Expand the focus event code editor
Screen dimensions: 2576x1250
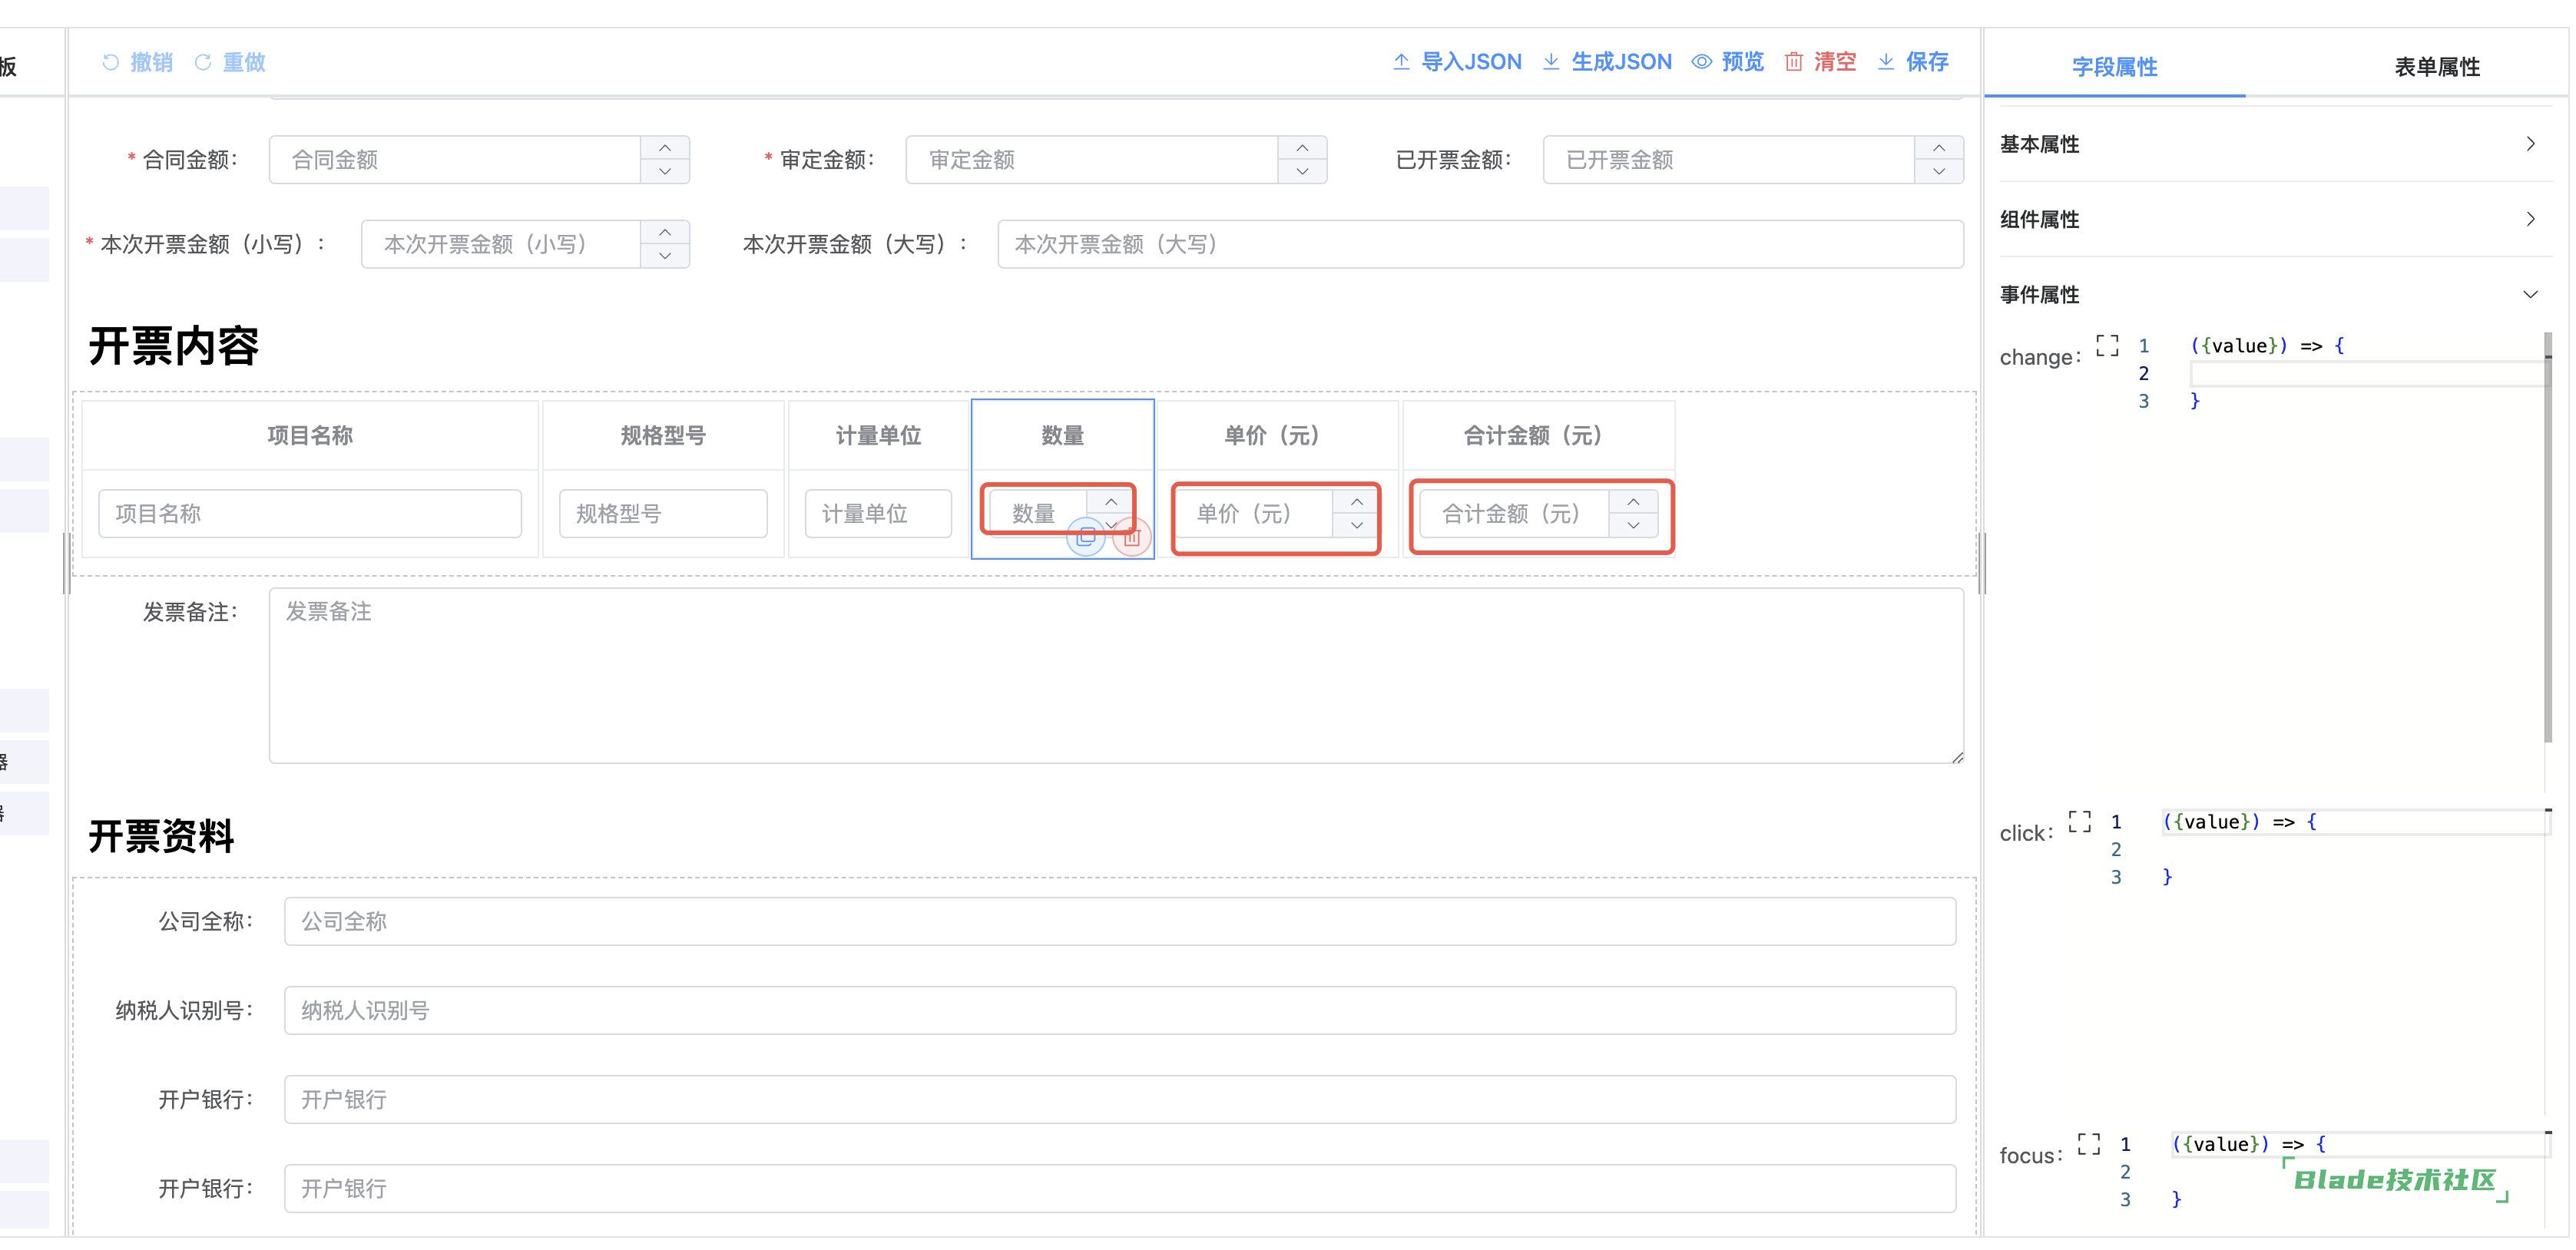(x=2088, y=1144)
